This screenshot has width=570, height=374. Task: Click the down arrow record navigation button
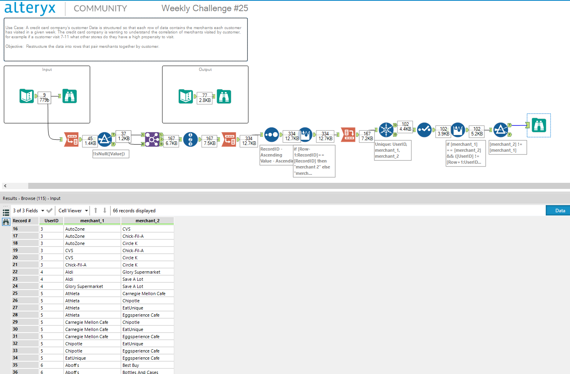tap(104, 210)
